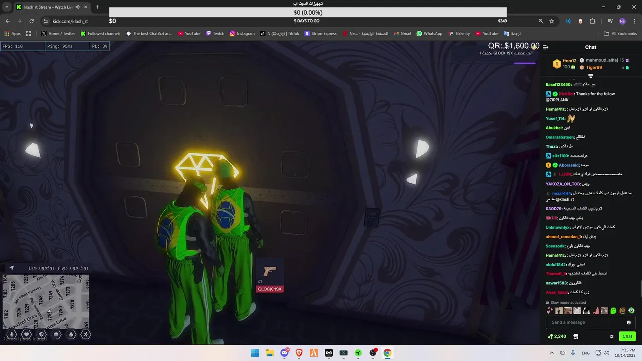642x361 pixels.
Task: Open the WhatsApp bookmark
Action: coord(429,34)
